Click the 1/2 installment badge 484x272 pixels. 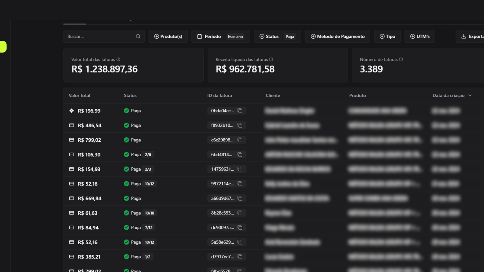pyautogui.click(x=148, y=257)
